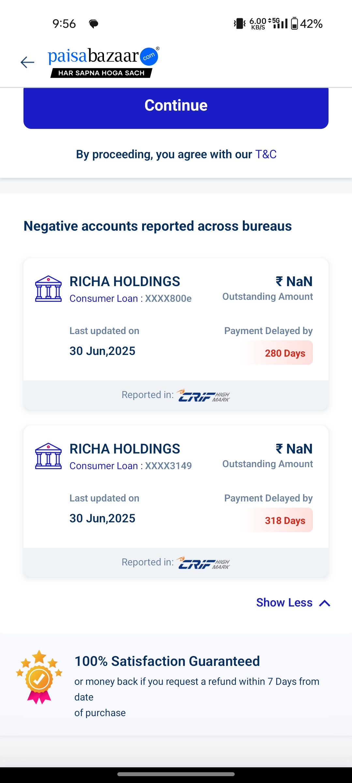Viewport: 352px width, 783px height.
Task: Collapse list with Show Less
Action: (284, 603)
